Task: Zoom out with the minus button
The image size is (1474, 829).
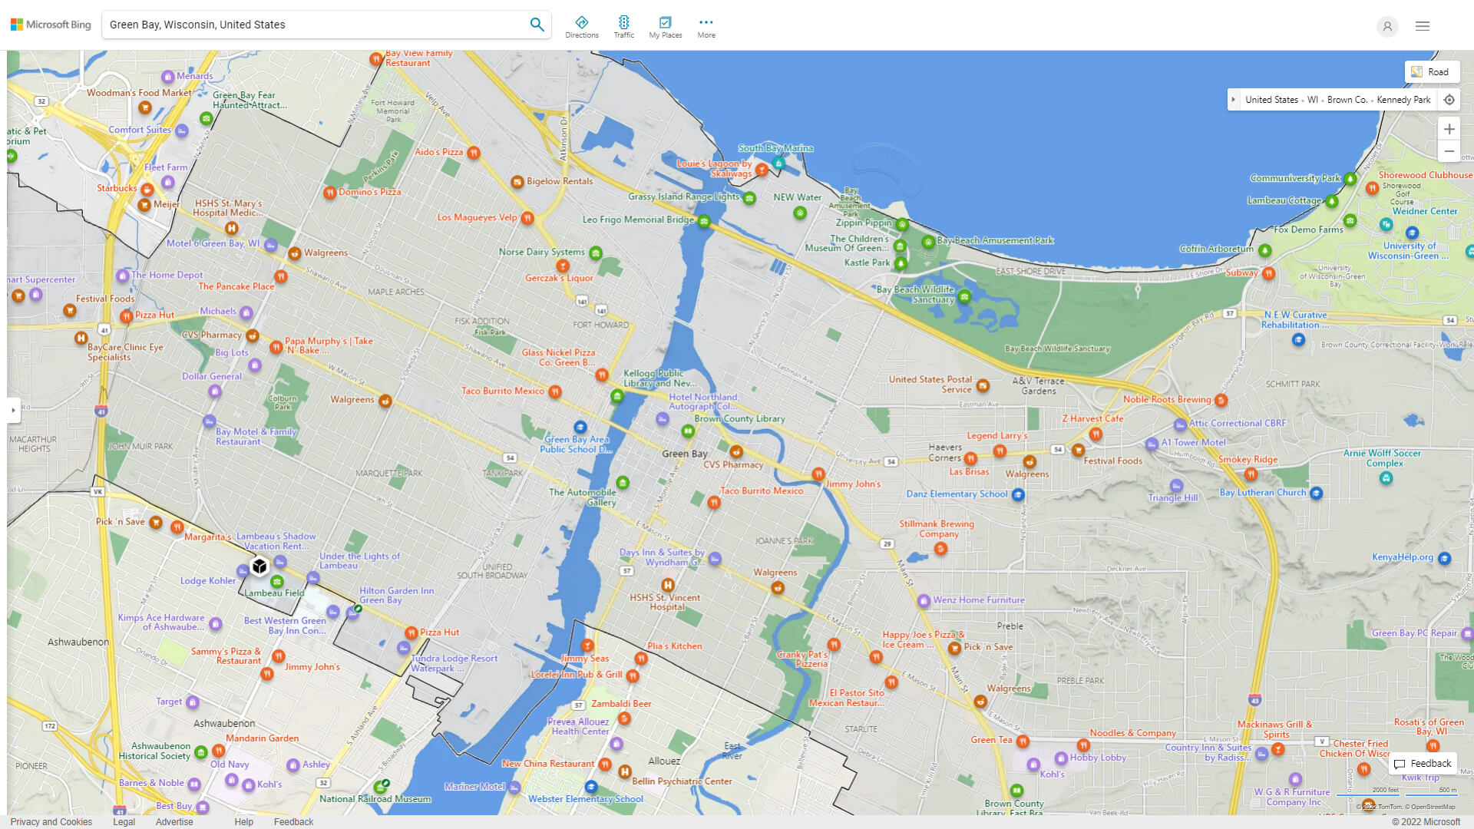Action: pos(1449,151)
